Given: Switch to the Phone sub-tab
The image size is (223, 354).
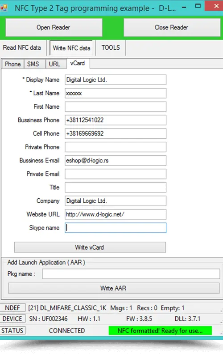Looking at the screenshot, I should [x=13, y=64].
